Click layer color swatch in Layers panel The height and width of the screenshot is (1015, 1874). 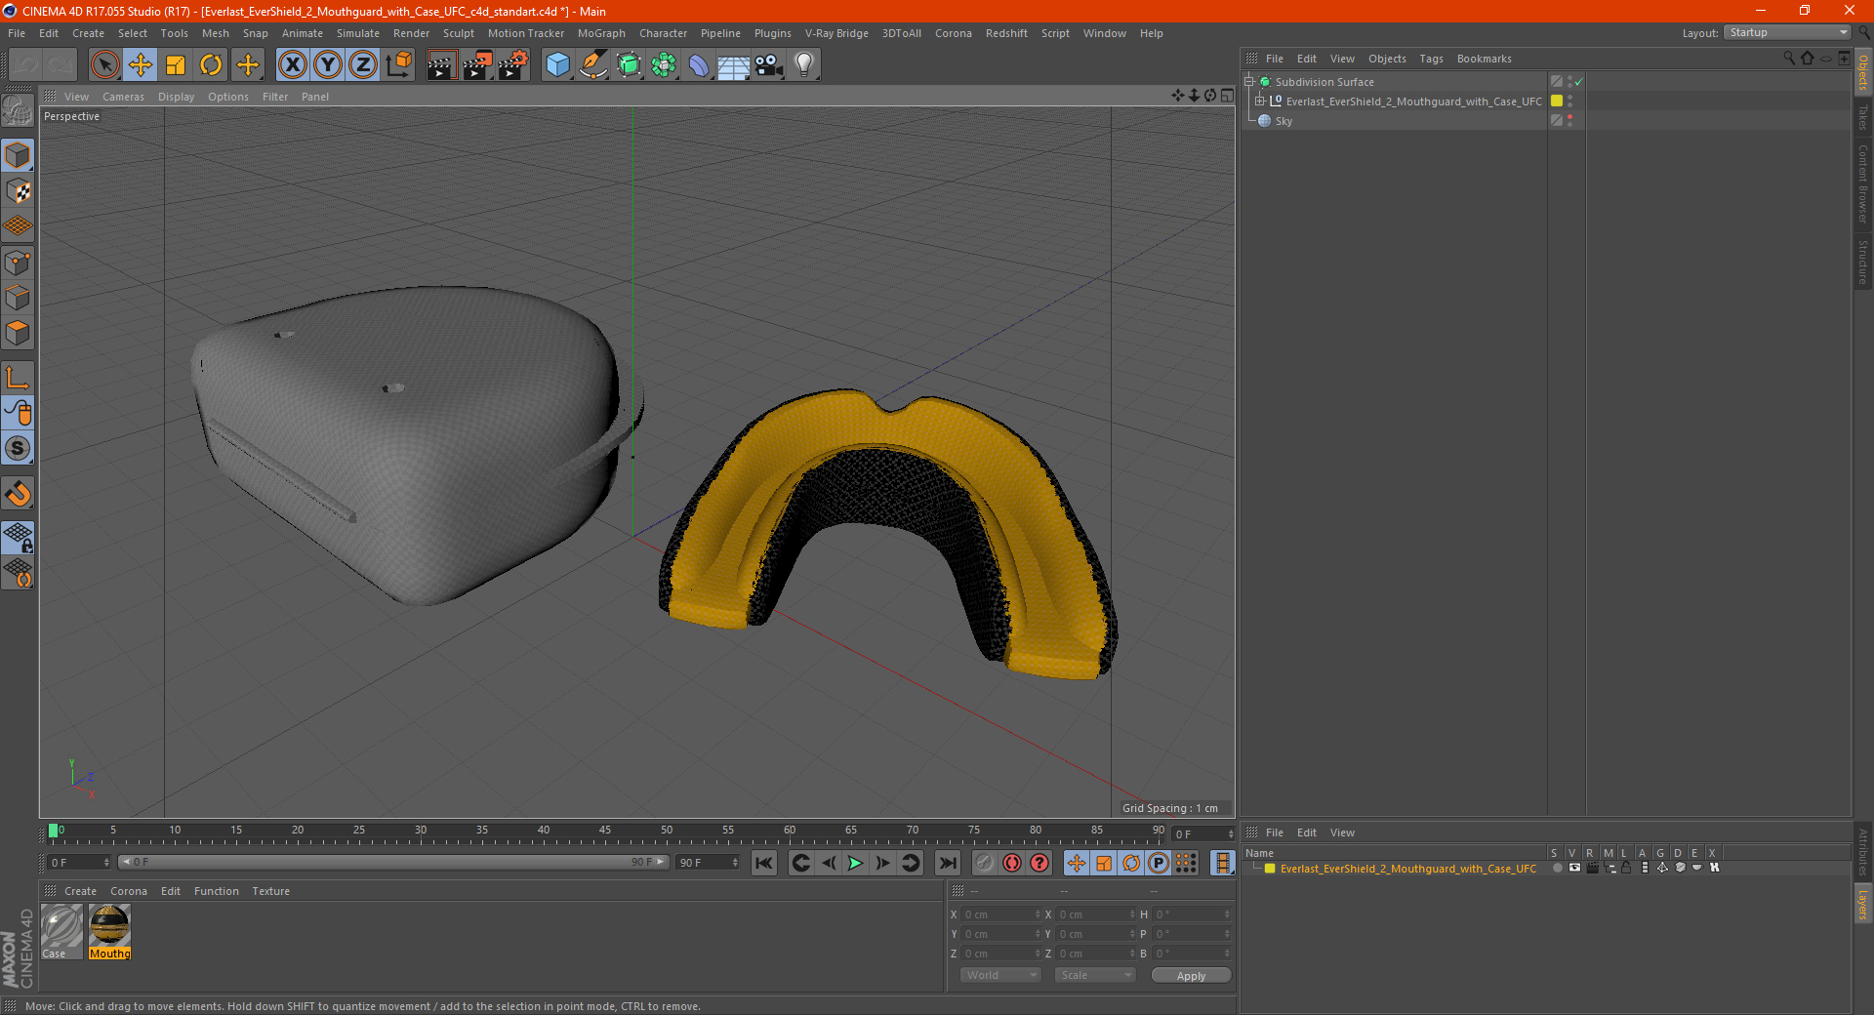click(x=1270, y=869)
